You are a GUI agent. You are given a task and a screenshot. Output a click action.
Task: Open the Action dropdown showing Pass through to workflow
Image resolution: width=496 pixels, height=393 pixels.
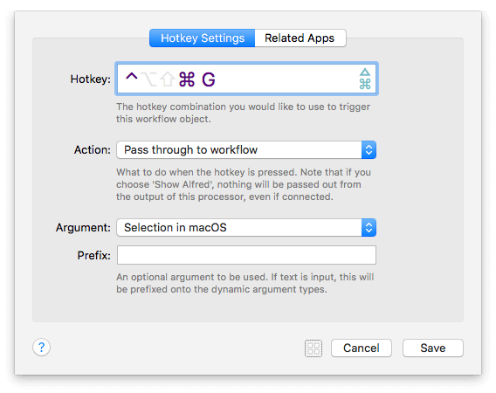pos(246,149)
